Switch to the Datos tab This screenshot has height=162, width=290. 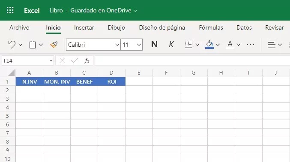[244, 27]
